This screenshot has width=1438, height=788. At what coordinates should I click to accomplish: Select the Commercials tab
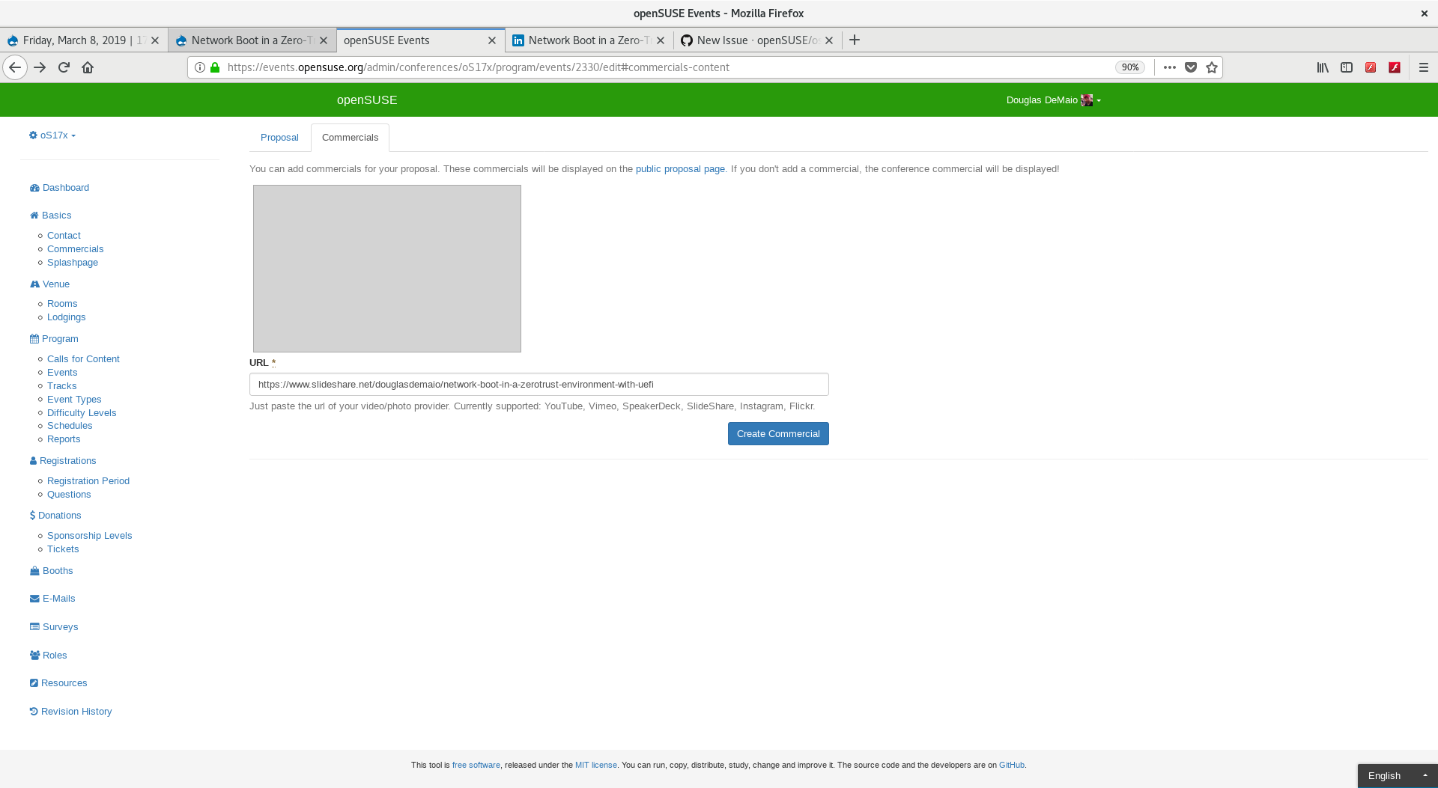click(350, 138)
